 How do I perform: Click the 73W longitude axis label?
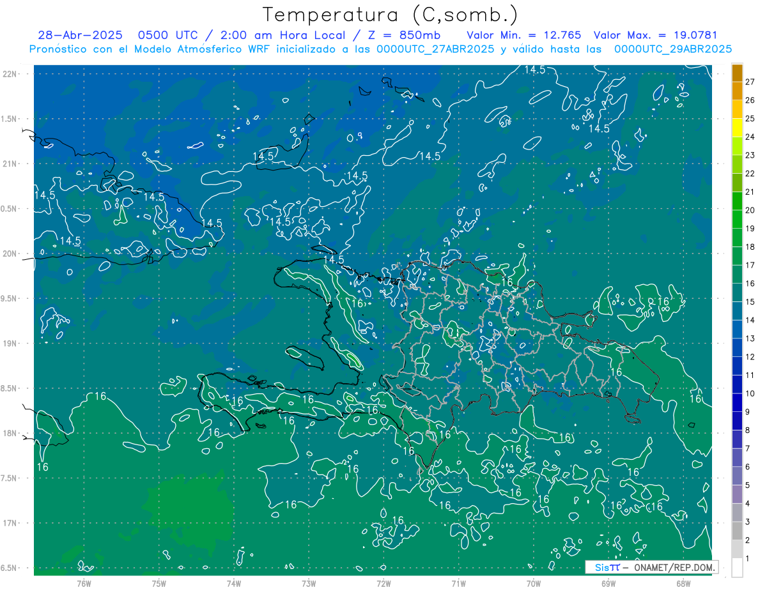coord(309,583)
